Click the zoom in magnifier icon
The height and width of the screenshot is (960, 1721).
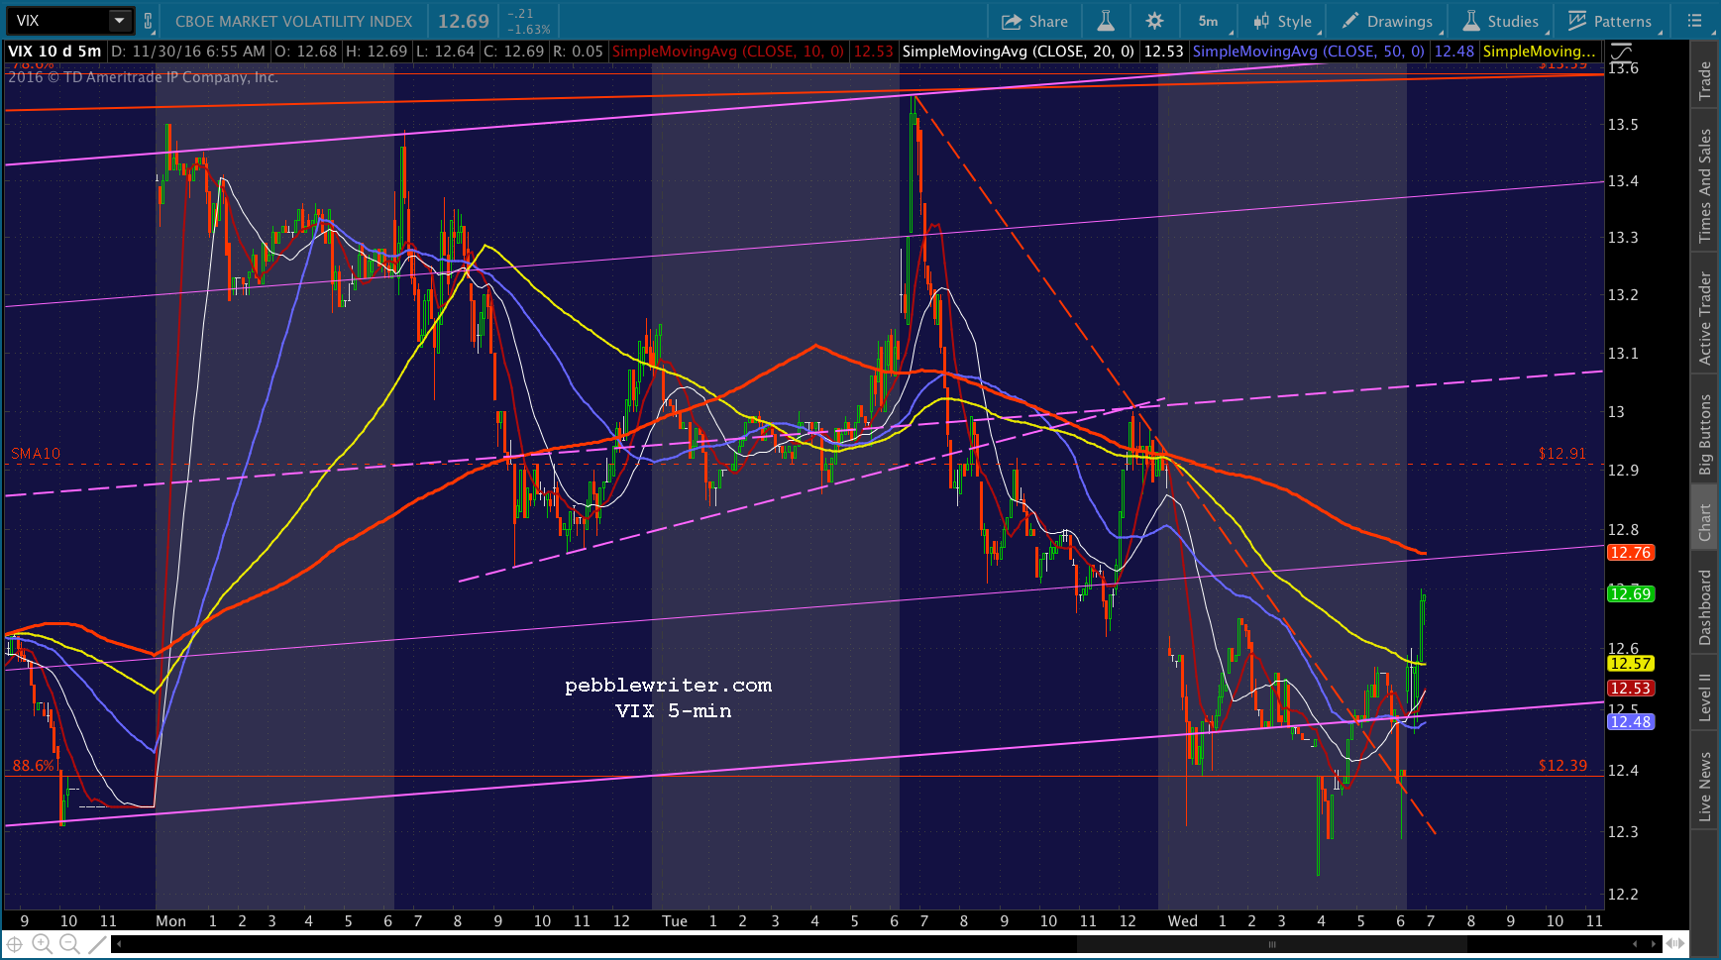pos(42,945)
